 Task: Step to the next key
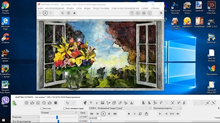(109, 114)
